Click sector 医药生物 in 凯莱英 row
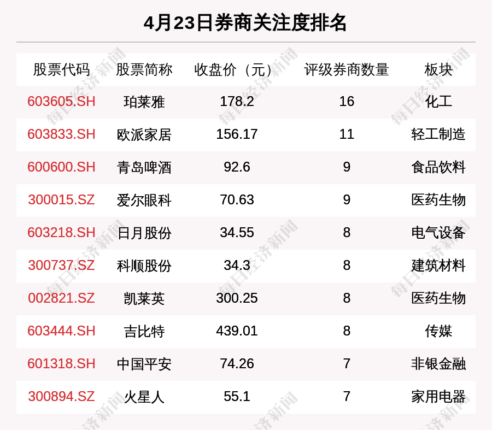 (438, 298)
